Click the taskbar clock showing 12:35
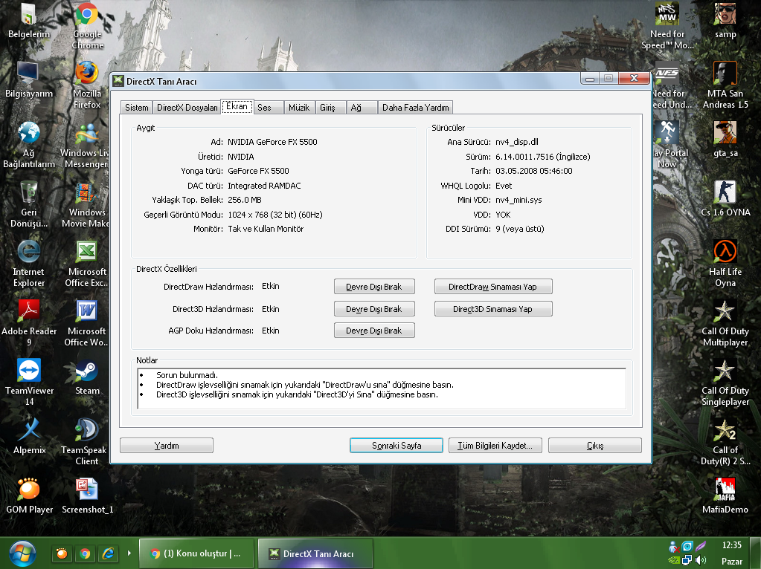 point(731,545)
